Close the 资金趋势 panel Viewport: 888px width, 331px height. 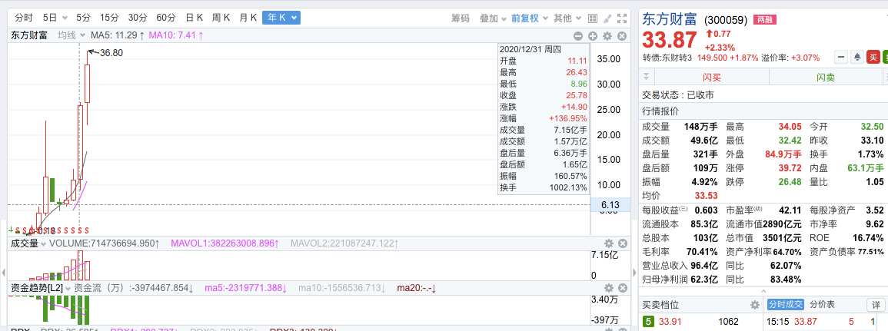coord(623,288)
